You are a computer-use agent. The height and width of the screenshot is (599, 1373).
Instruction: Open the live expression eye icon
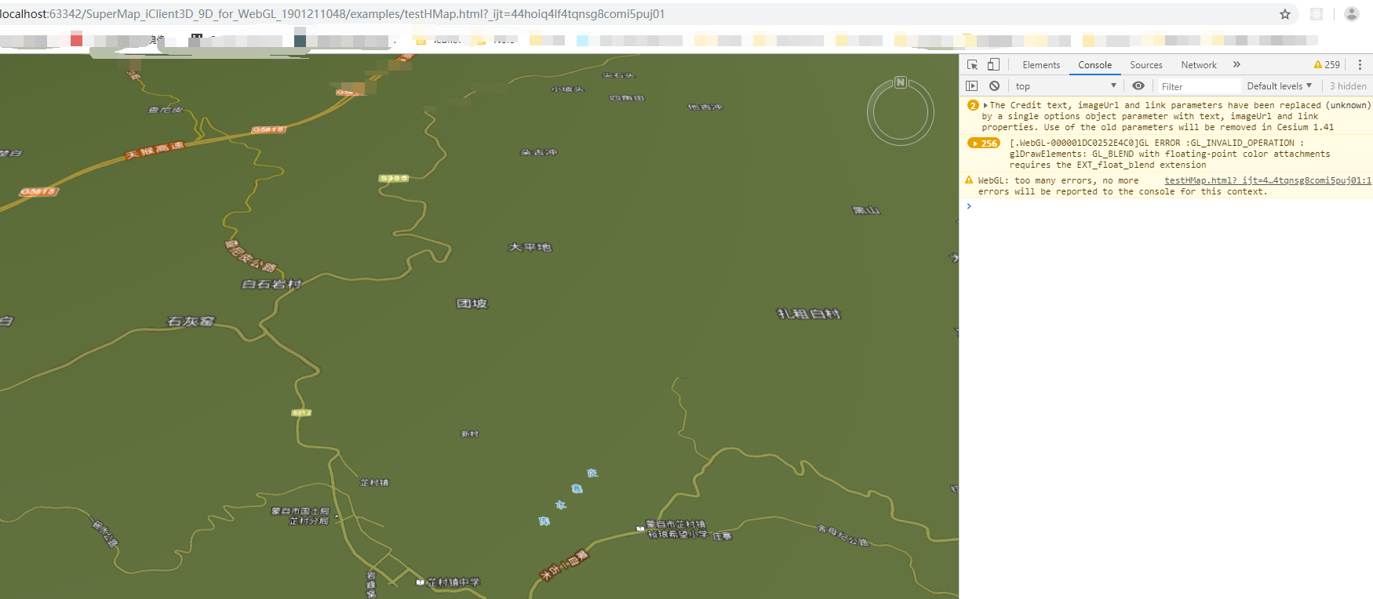pos(1138,86)
